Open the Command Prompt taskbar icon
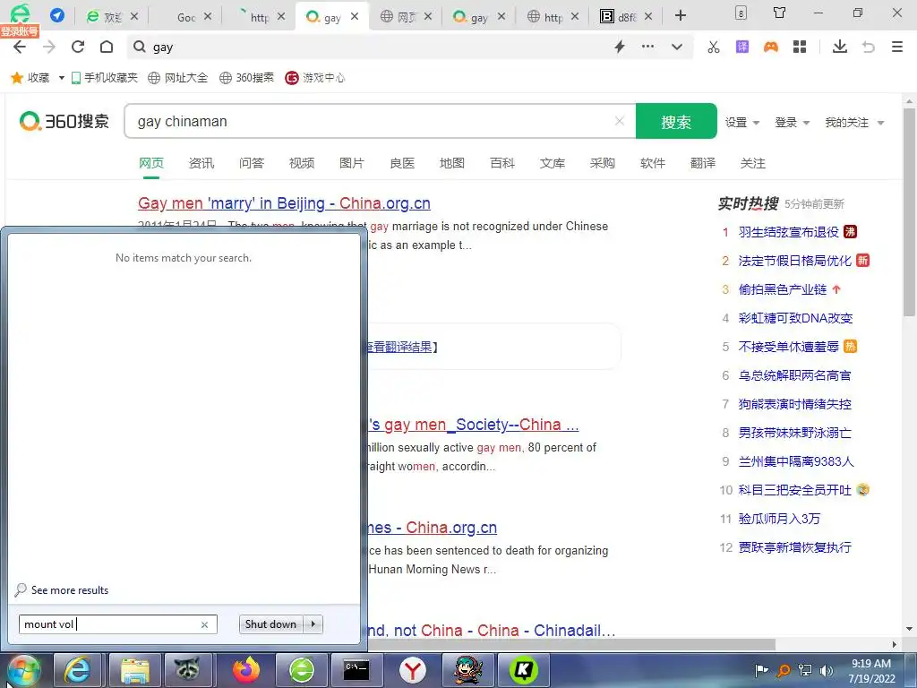 pos(356,670)
